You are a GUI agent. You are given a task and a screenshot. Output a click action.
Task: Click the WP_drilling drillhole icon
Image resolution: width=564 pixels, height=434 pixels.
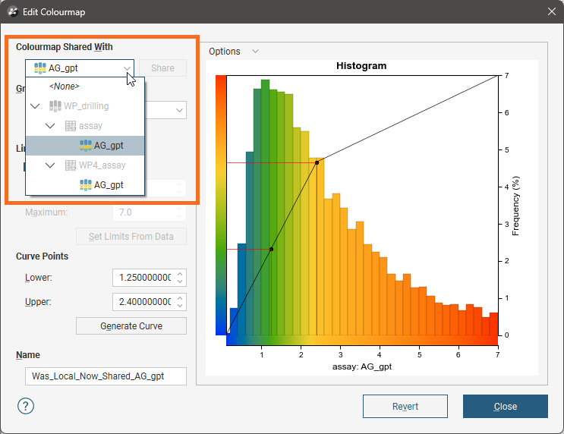click(56, 106)
